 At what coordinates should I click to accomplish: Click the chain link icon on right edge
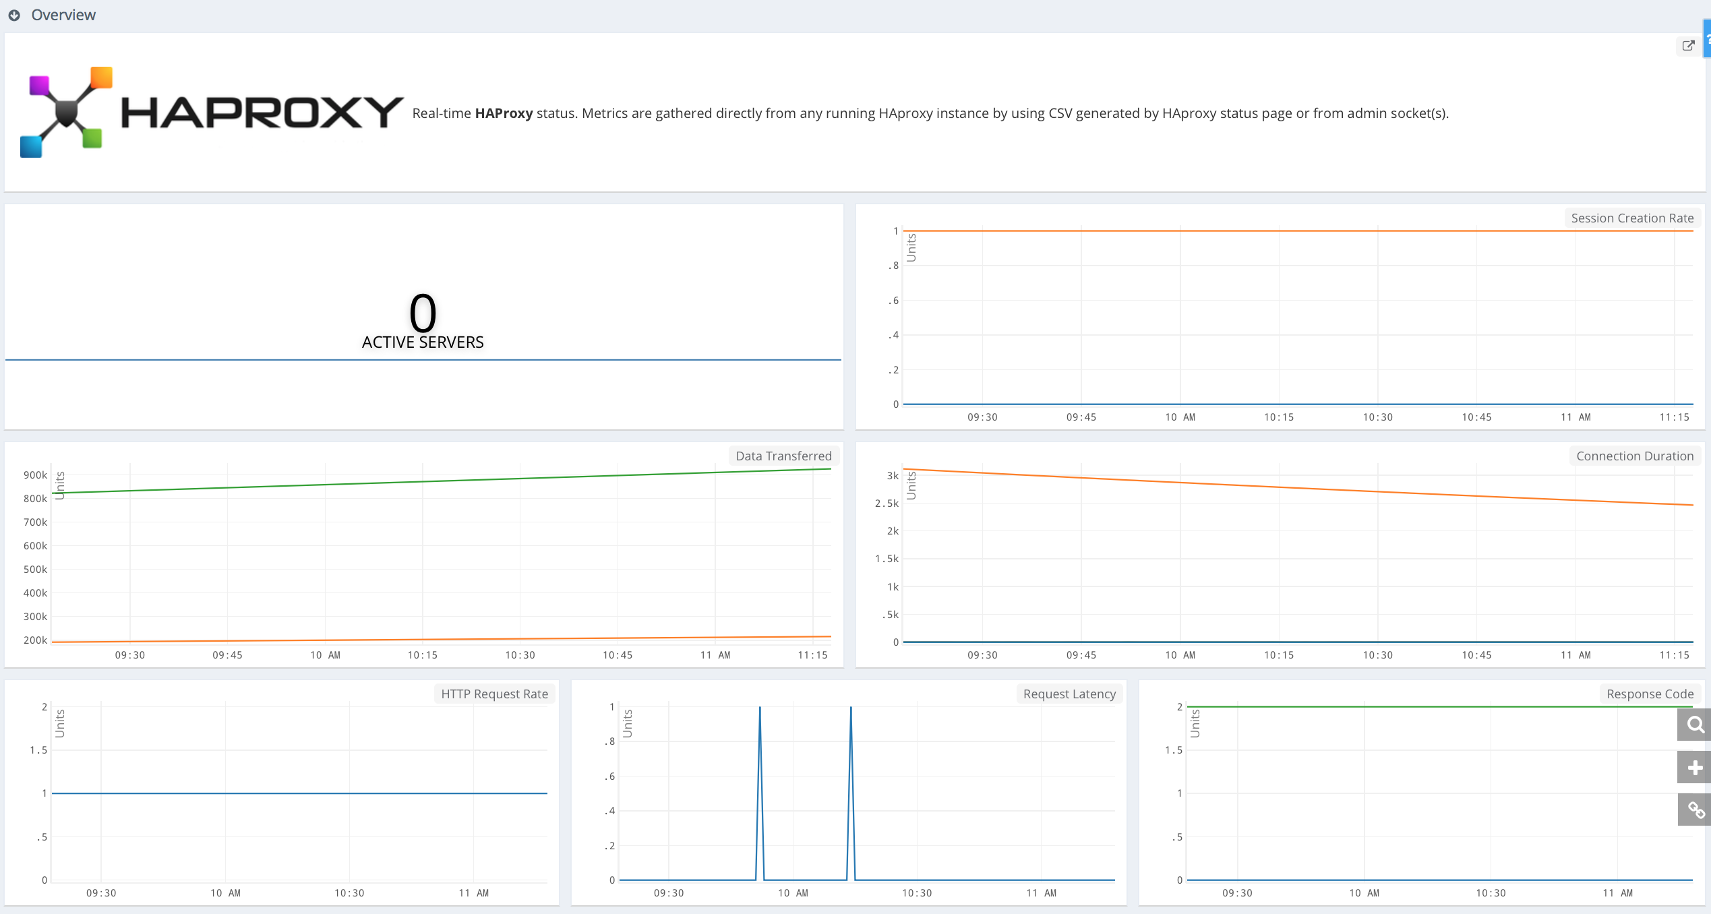click(1695, 810)
